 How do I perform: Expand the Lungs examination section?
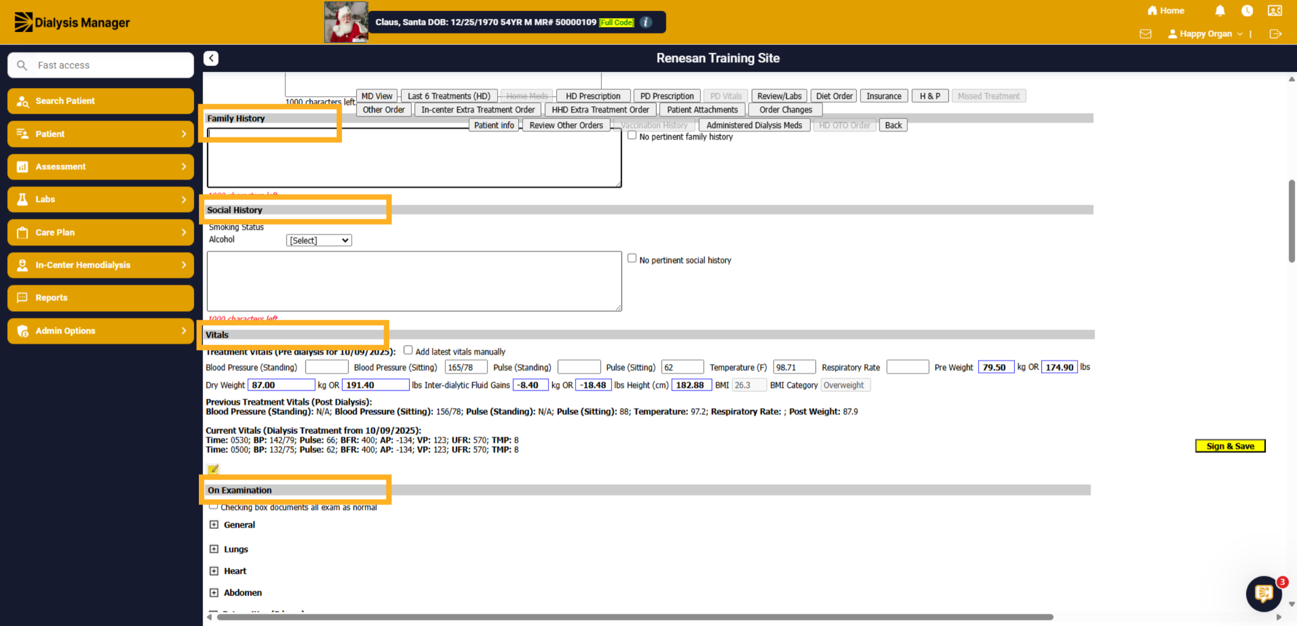214,549
